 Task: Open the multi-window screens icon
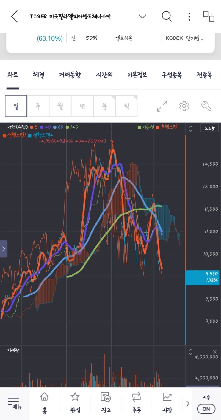point(209,16)
